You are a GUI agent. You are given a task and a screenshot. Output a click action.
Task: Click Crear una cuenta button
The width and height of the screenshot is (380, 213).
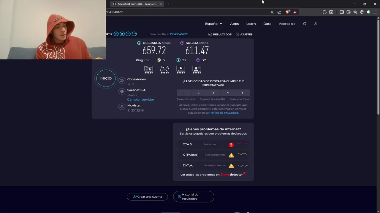147,197
